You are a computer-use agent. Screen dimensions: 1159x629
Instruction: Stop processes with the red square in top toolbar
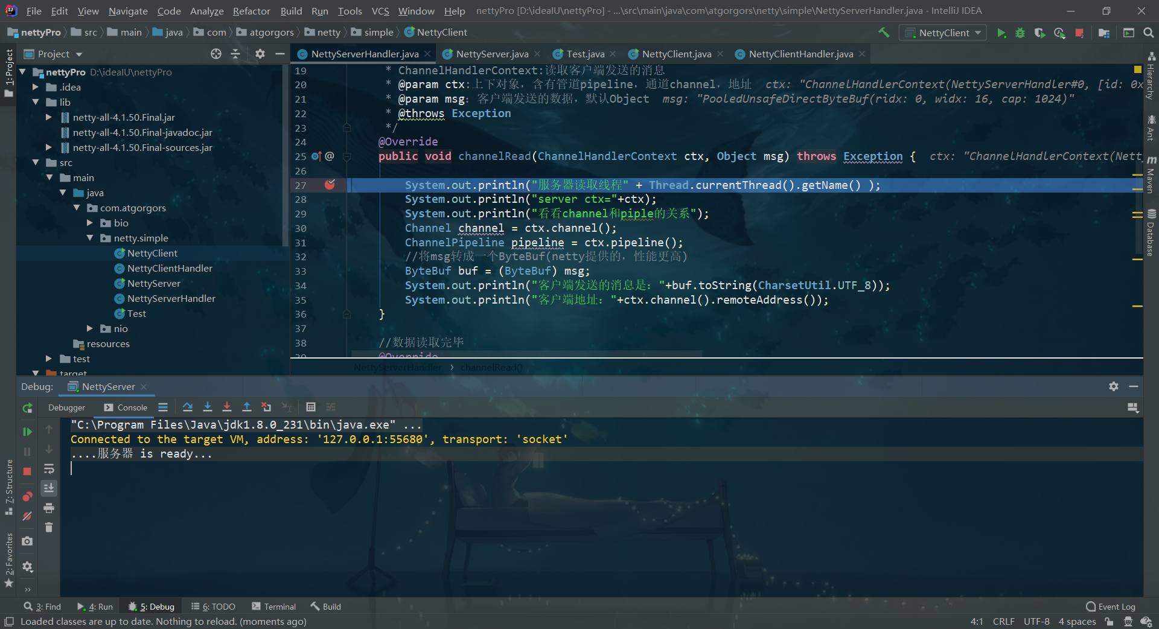[1079, 33]
